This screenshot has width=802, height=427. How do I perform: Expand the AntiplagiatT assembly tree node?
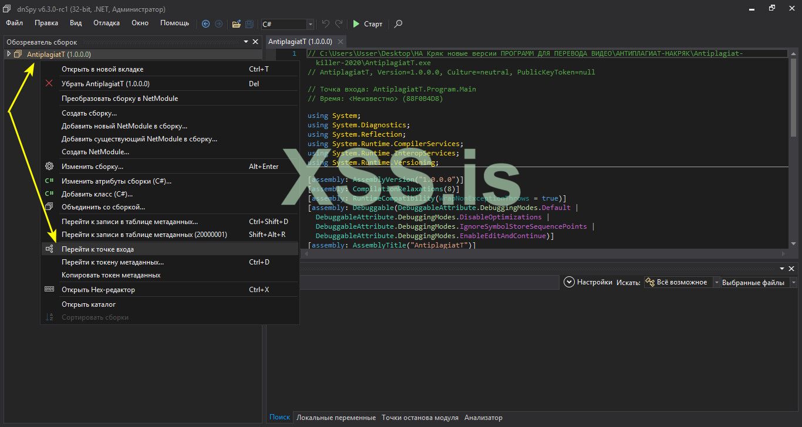pyautogui.click(x=9, y=54)
